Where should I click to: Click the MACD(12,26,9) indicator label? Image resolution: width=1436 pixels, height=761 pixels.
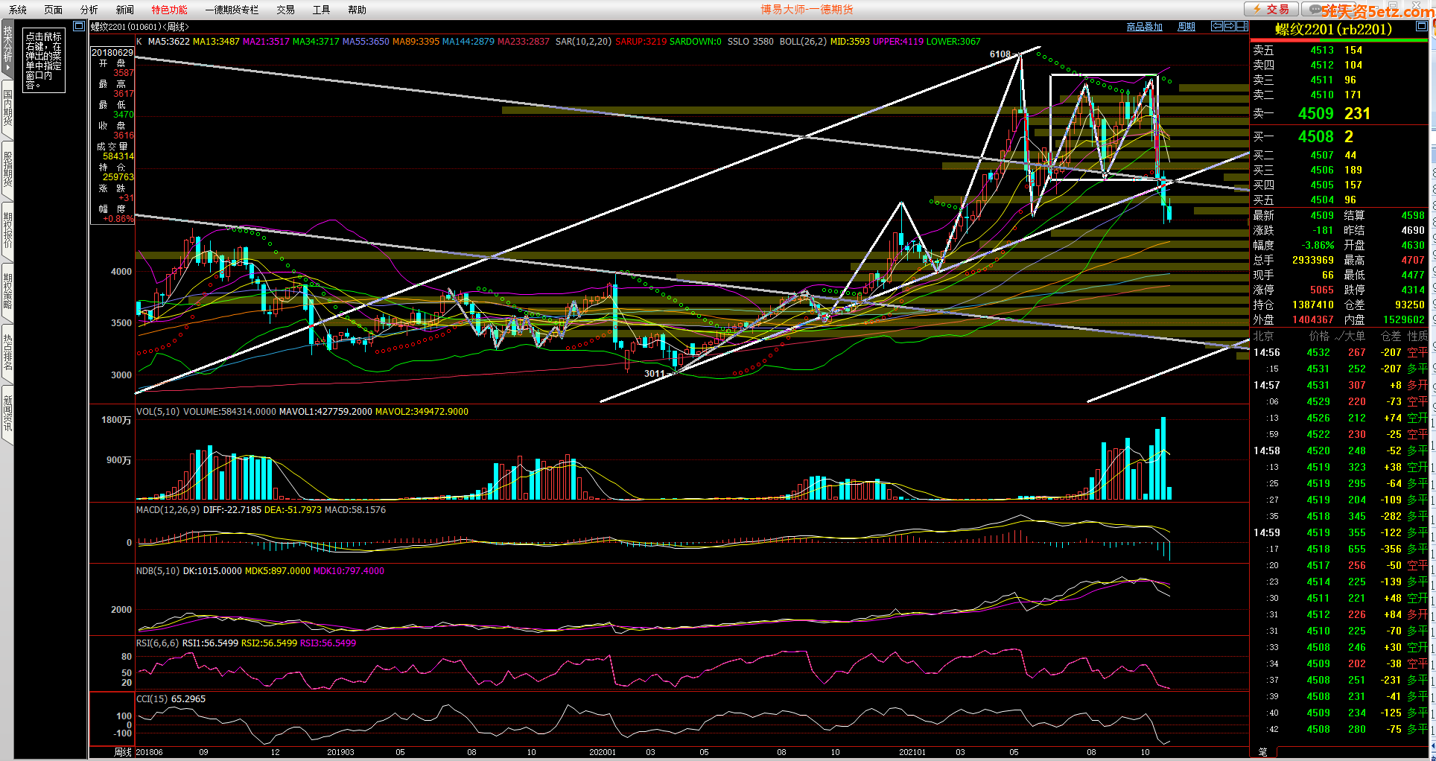(x=168, y=510)
